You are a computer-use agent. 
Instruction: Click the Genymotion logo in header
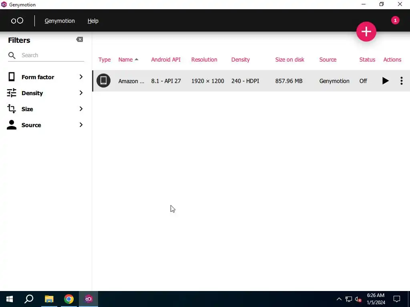pos(17,21)
